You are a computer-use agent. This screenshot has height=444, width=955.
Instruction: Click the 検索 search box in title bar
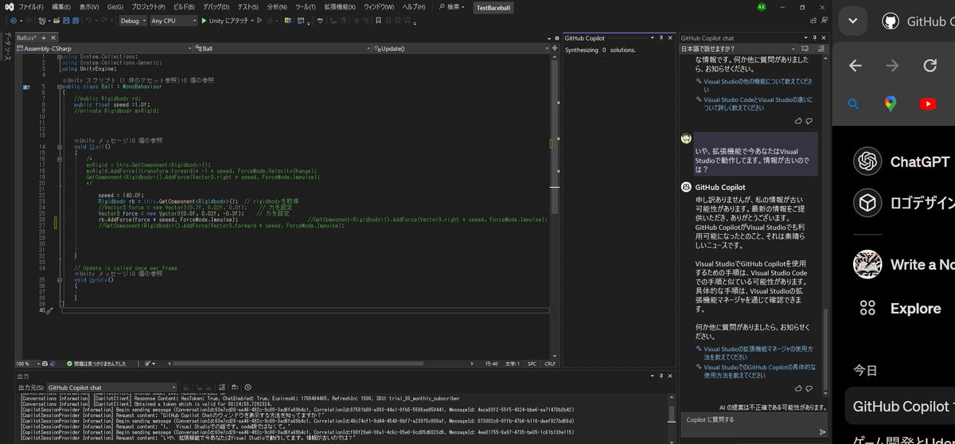pos(451,6)
